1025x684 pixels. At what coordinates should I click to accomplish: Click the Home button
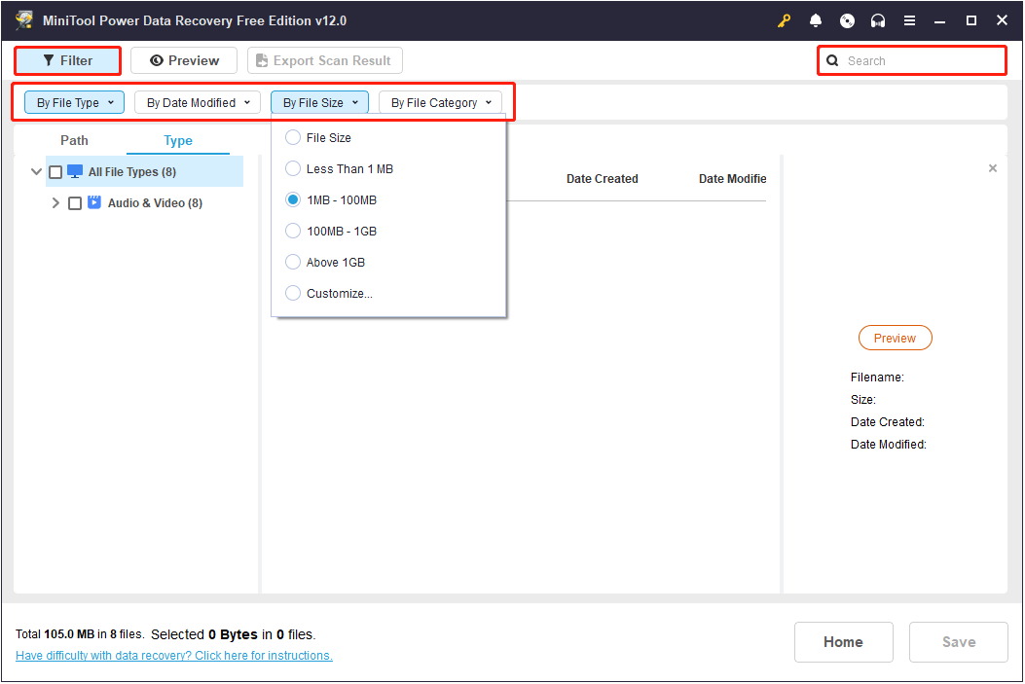(843, 642)
